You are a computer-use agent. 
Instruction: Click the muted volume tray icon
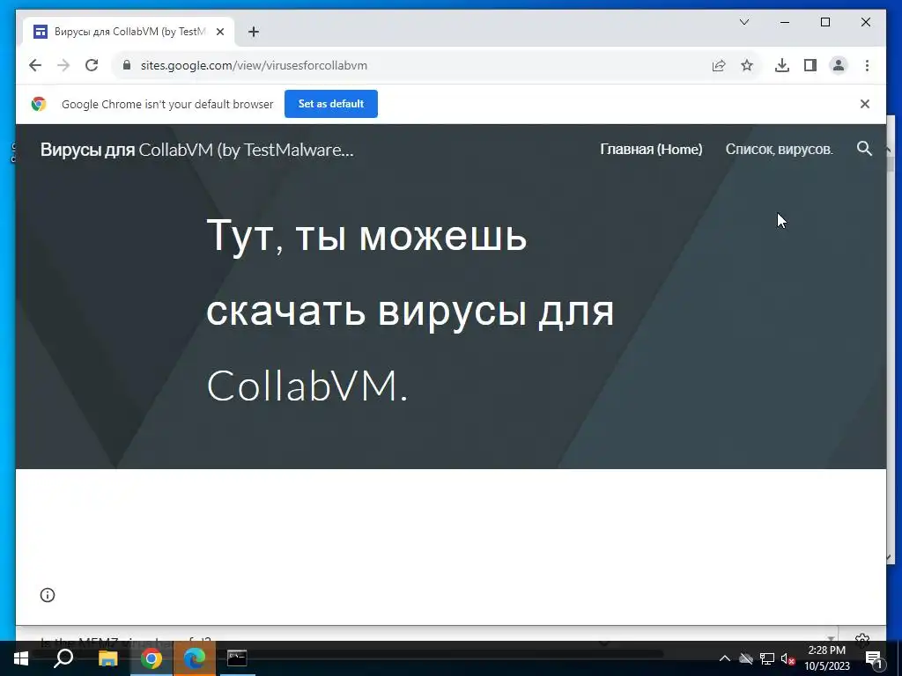[x=787, y=658]
